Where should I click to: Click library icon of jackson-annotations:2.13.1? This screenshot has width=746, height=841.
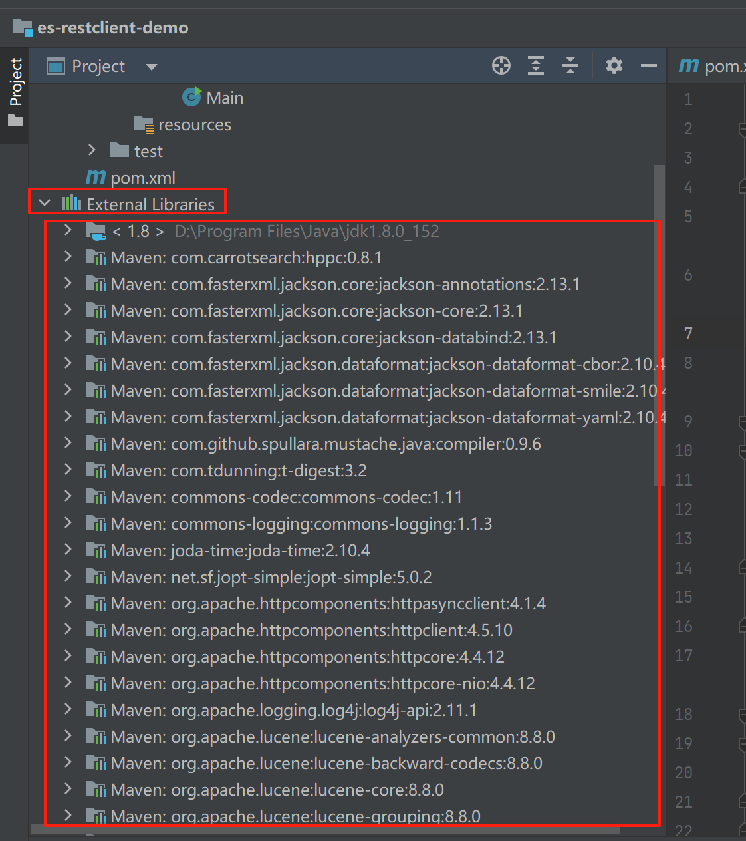[96, 284]
